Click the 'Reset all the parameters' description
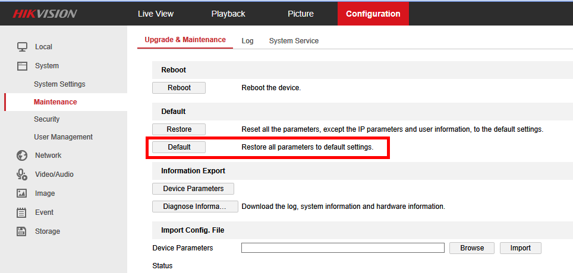Viewport: 573px width, 273px height. 392,129
